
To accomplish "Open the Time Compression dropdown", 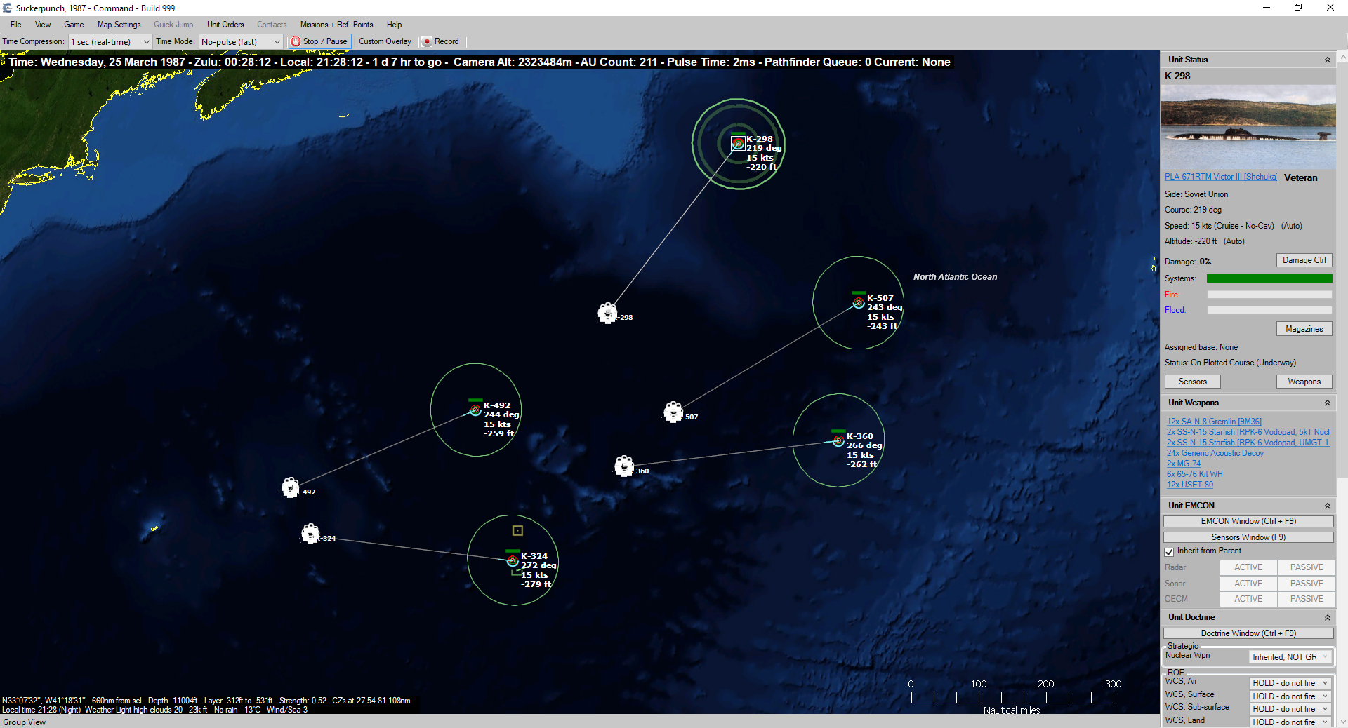I will (x=145, y=41).
